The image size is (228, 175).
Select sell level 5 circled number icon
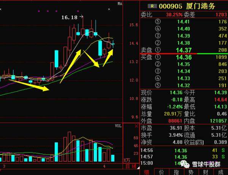tap(158, 22)
